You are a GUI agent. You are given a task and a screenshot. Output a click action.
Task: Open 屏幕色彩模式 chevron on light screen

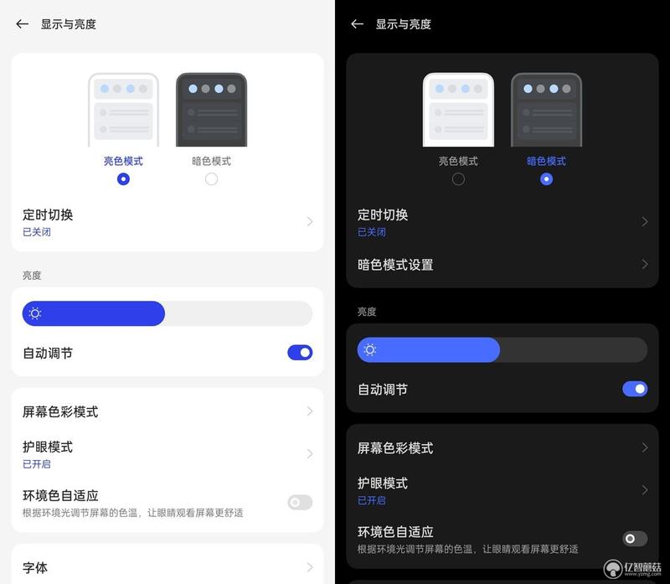pyautogui.click(x=310, y=411)
